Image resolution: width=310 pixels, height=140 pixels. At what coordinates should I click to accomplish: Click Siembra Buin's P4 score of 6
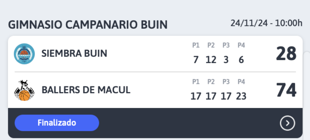click(241, 60)
